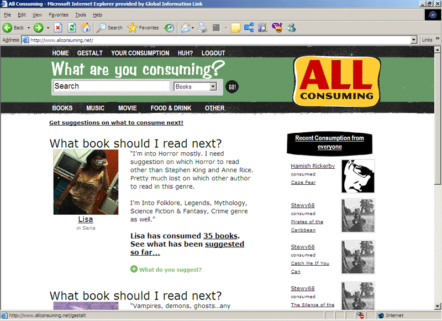442x321 pixels.
Task: Click the page icon in the address bar
Action: click(x=25, y=40)
